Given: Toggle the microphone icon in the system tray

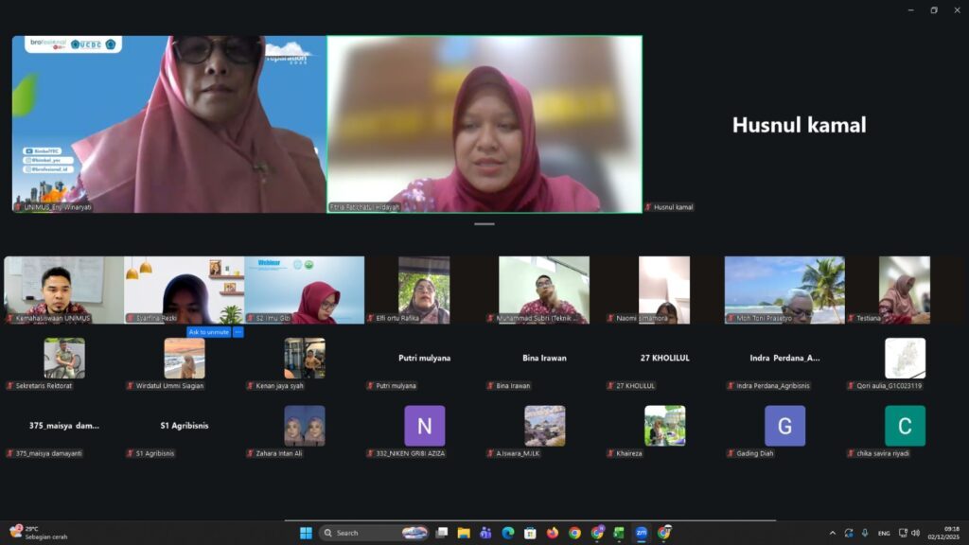Looking at the screenshot, I should [x=865, y=533].
